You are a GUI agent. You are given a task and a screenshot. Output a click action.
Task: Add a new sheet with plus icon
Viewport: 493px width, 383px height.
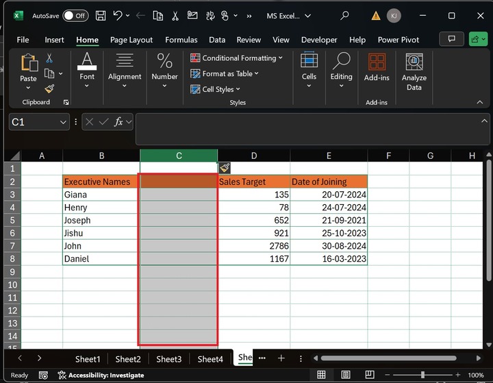[x=281, y=358]
